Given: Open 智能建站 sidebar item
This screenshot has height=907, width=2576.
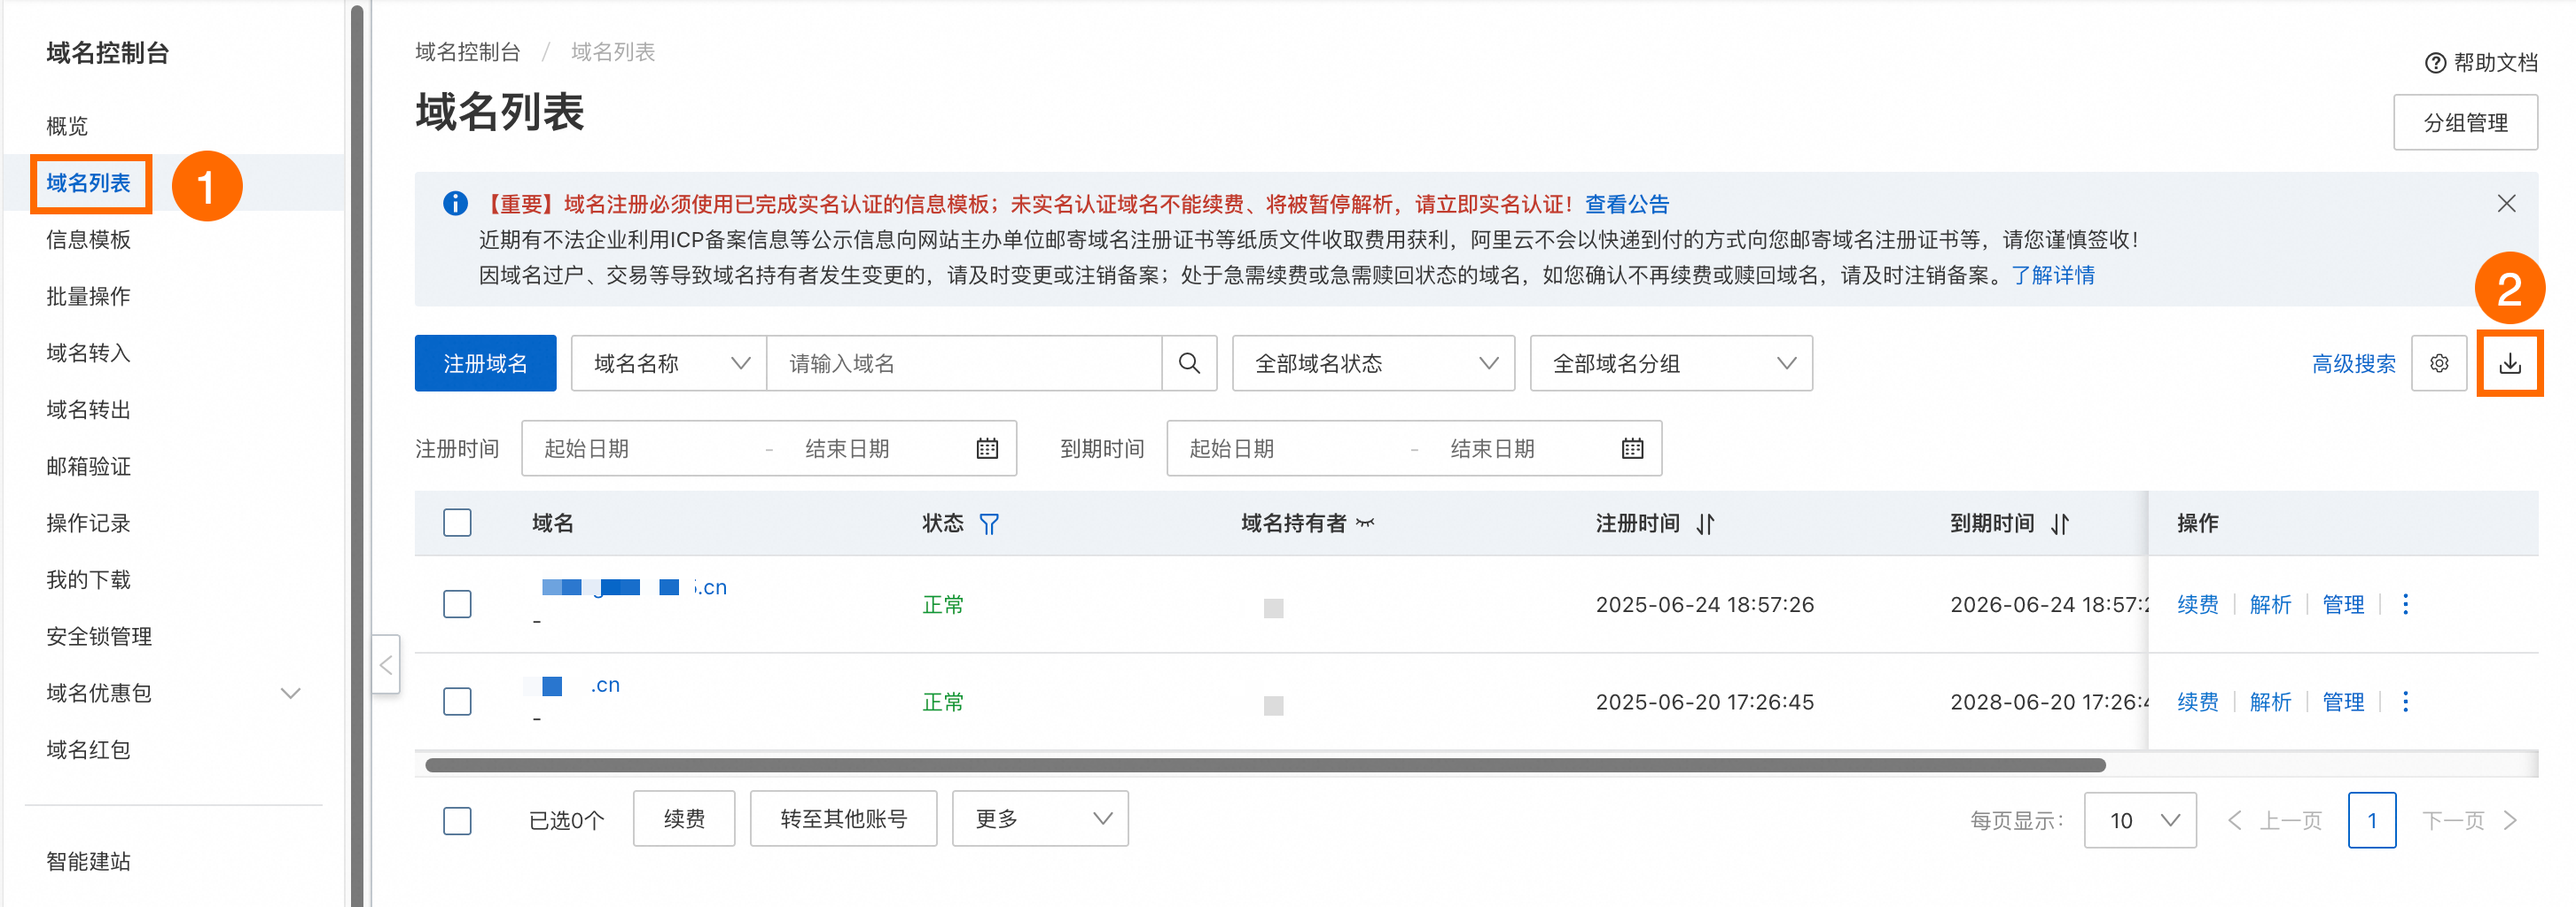Looking at the screenshot, I should tap(88, 861).
